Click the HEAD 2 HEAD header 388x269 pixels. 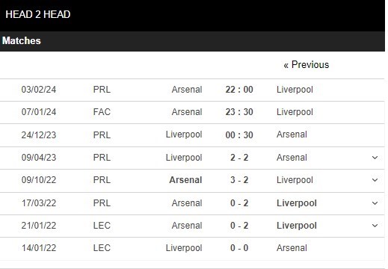point(38,14)
